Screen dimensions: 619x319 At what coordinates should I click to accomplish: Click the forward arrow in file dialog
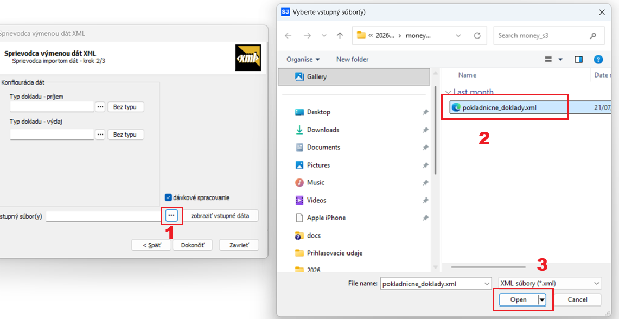(307, 35)
